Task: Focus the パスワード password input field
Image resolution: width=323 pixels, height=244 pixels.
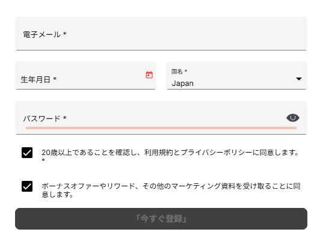Action: click(161, 118)
